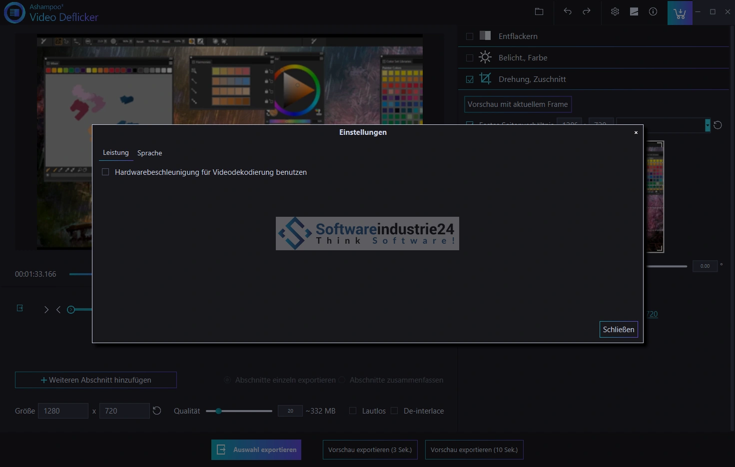The height and width of the screenshot is (467, 735).
Task: Click the redo arrow icon
Action: pyautogui.click(x=587, y=11)
